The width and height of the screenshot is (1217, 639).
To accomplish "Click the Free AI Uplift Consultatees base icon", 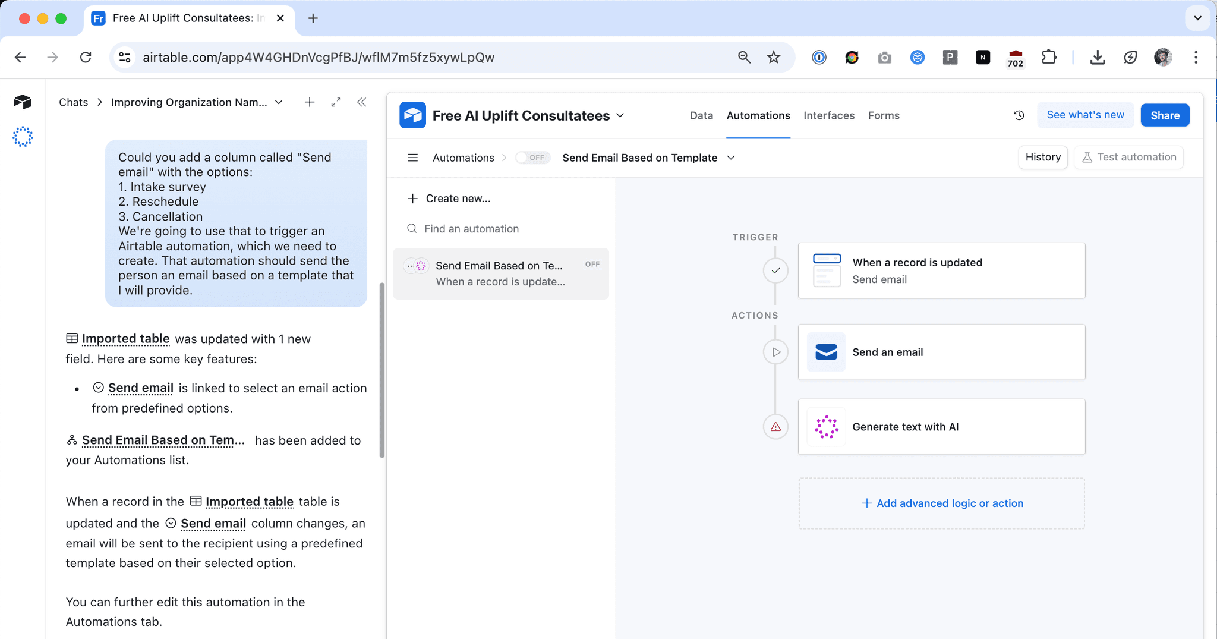I will click(412, 115).
